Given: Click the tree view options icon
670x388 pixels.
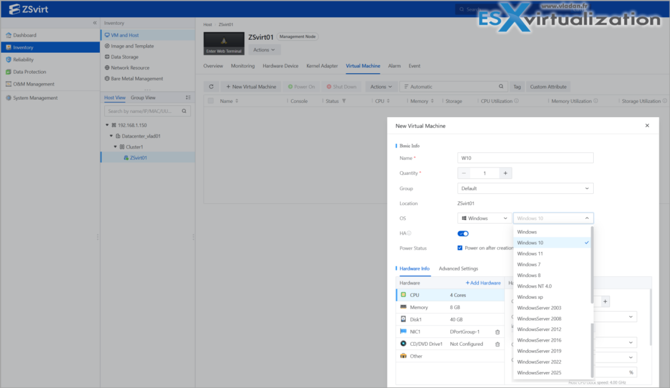Looking at the screenshot, I should 188,98.
